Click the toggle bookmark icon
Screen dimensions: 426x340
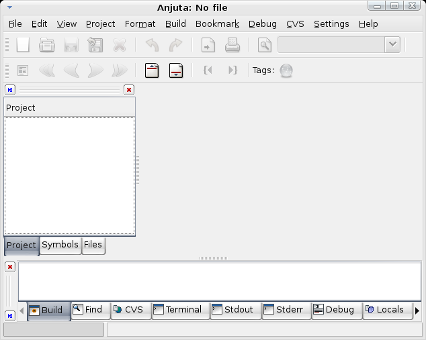click(23, 70)
